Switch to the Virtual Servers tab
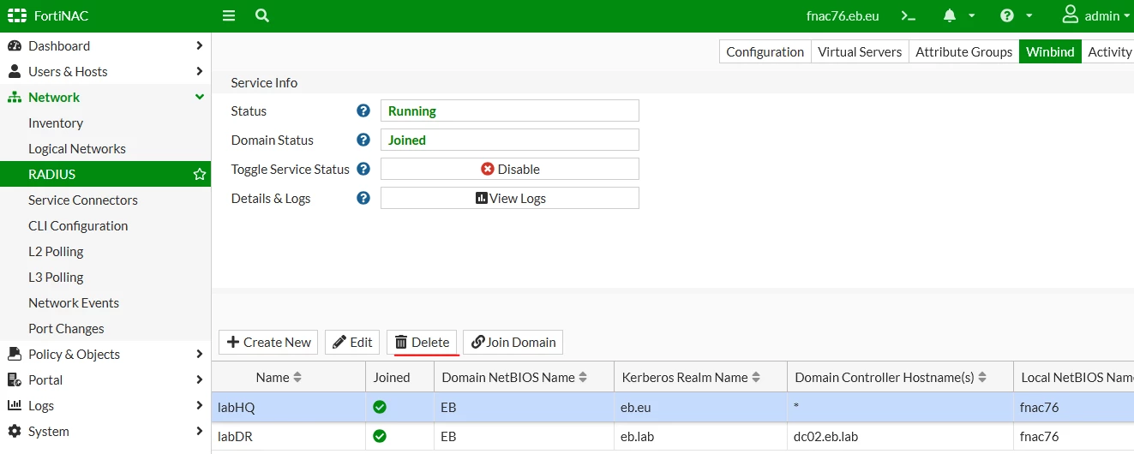Screen dimensions: 1134x454 [x=860, y=51]
